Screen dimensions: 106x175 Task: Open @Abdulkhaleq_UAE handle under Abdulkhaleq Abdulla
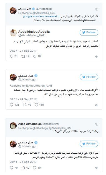(x=32, y=35)
